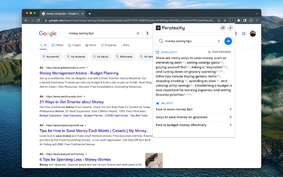Click the lock icon in address bar
Viewport: 283px width, 177px height.
tap(46, 21)
